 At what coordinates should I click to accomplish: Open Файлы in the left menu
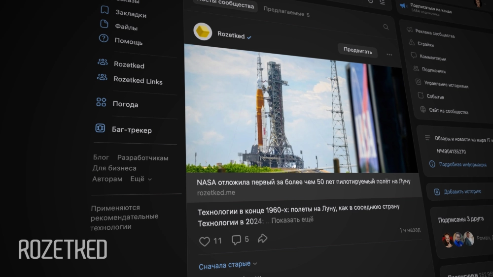pyautogui.click(x=126, y=27)
